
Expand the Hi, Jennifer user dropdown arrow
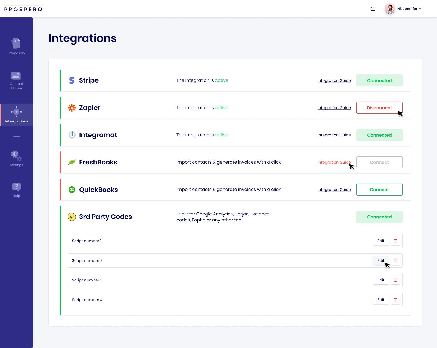click(420, 9)
